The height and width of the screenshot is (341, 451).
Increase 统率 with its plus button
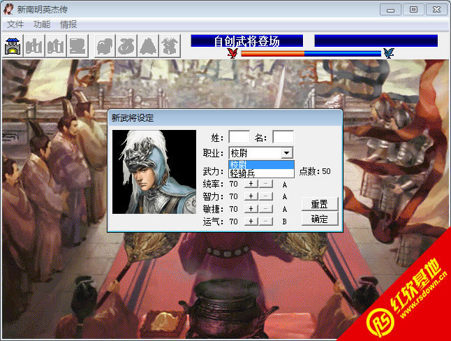(251, 184)
